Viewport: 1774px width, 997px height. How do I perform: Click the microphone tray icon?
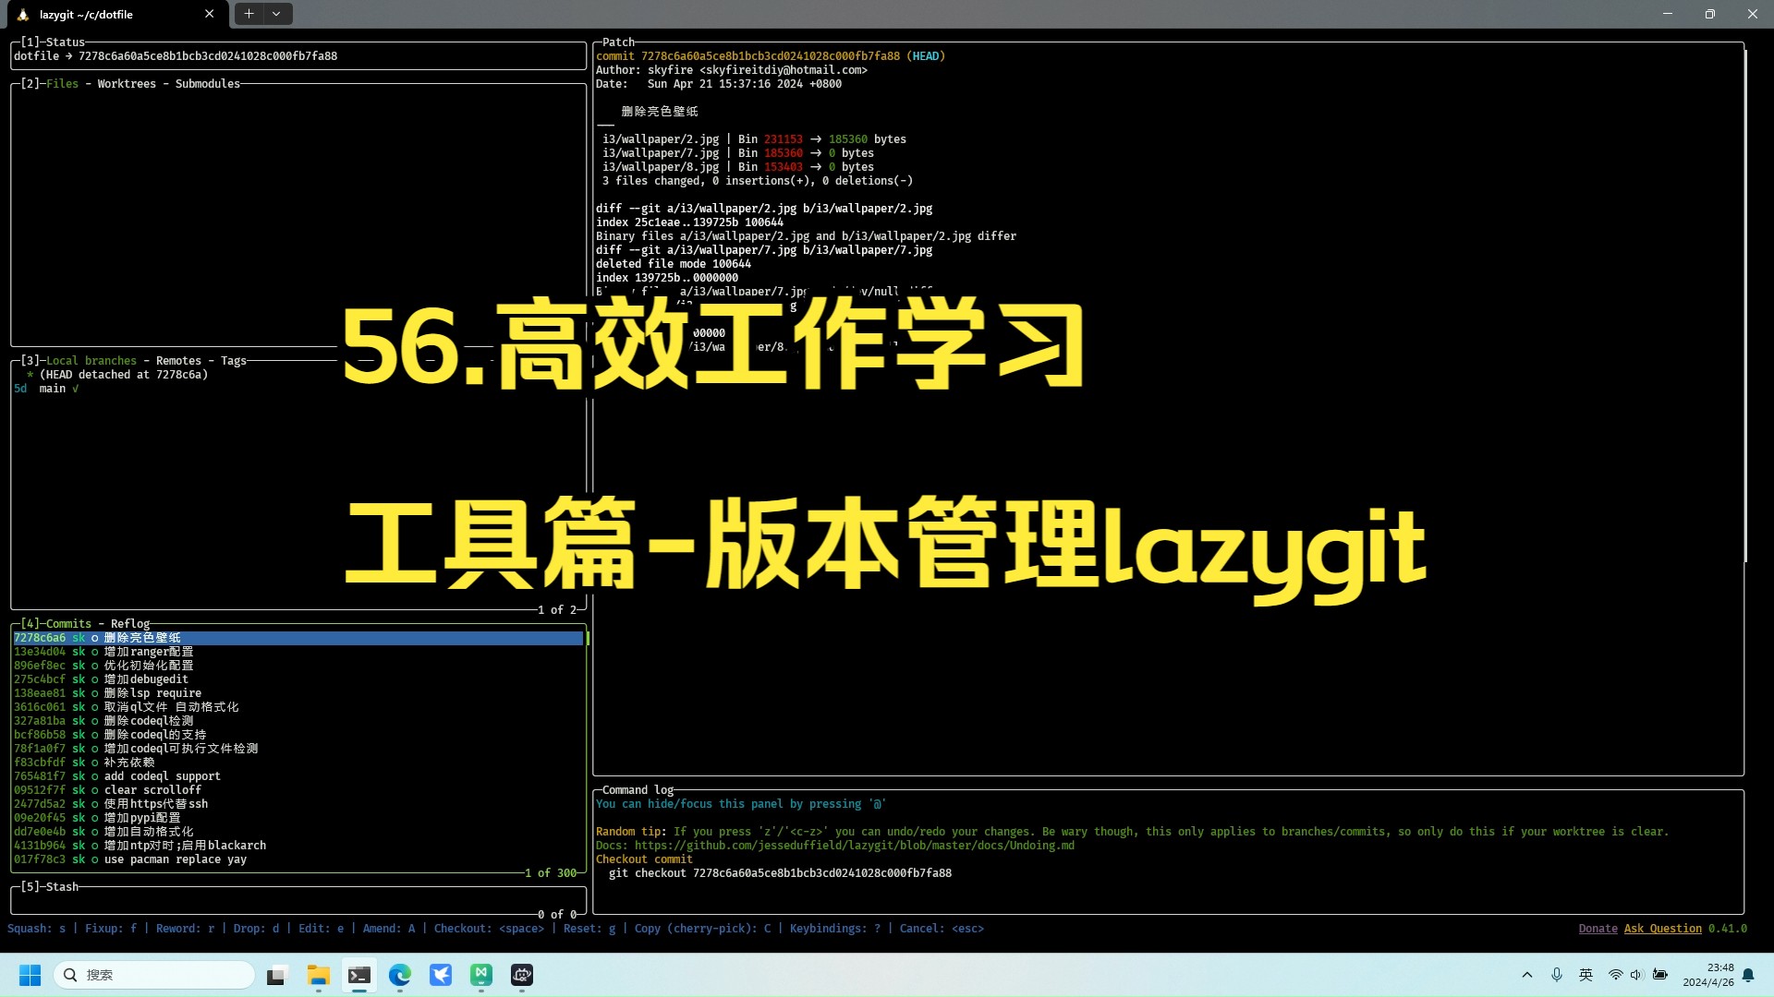tap(1557, 975)
